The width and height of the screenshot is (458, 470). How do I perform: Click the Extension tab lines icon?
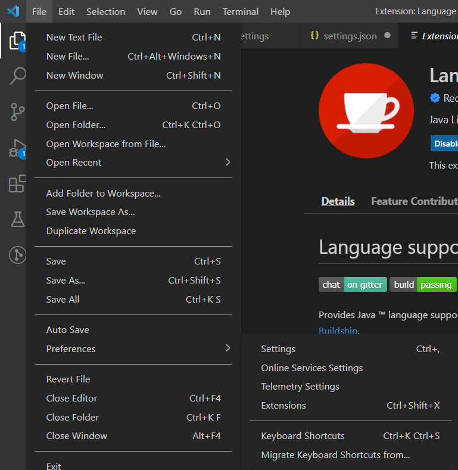click(x=415, y=36)
